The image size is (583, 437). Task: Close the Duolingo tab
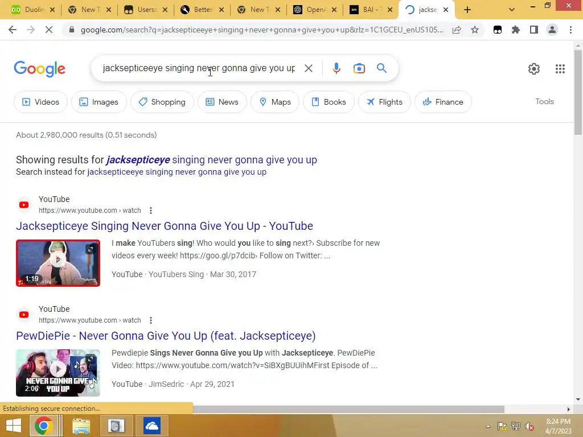point(52,10)
